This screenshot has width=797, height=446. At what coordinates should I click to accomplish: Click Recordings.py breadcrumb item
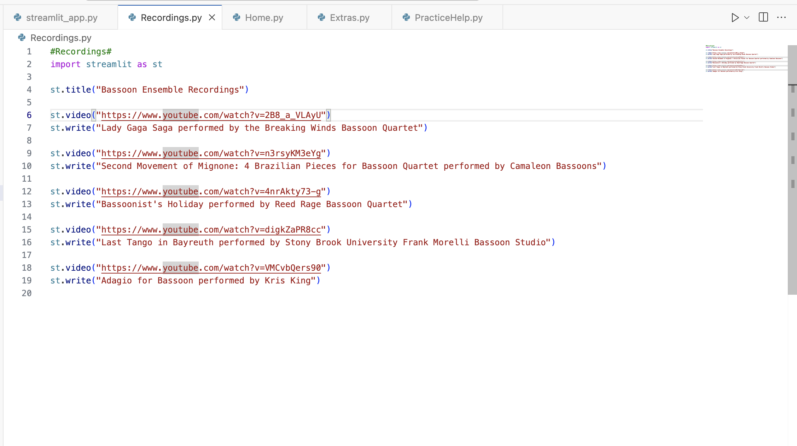click(61, 38)
